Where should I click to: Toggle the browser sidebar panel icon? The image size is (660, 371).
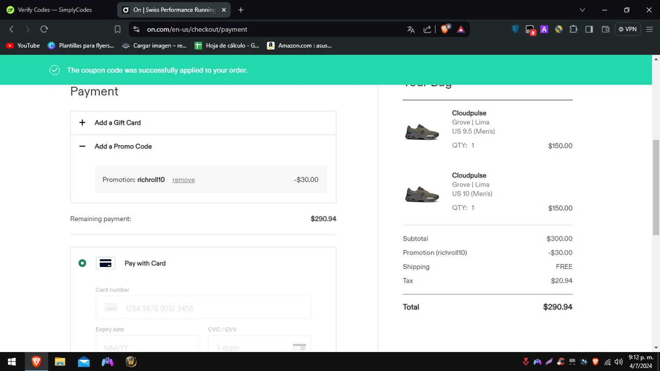[589, 29]
